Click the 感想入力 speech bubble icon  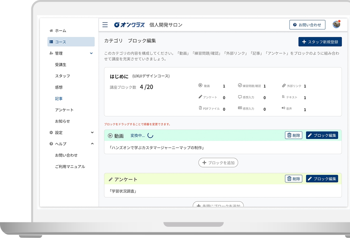tap(240, 97)
